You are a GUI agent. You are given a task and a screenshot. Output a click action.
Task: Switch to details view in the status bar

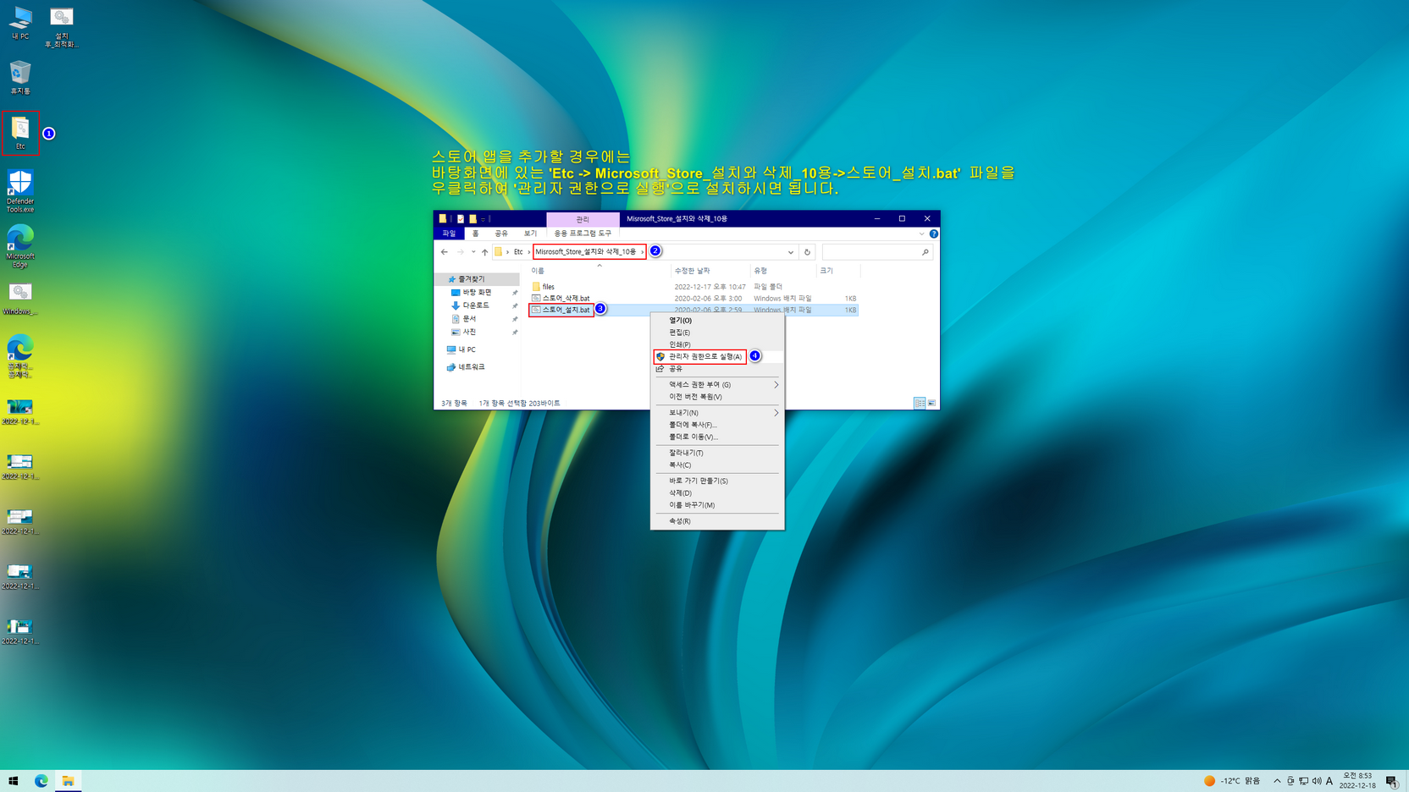920,404
